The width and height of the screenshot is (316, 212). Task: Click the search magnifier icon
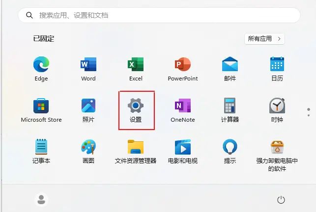tap(29, 15)
